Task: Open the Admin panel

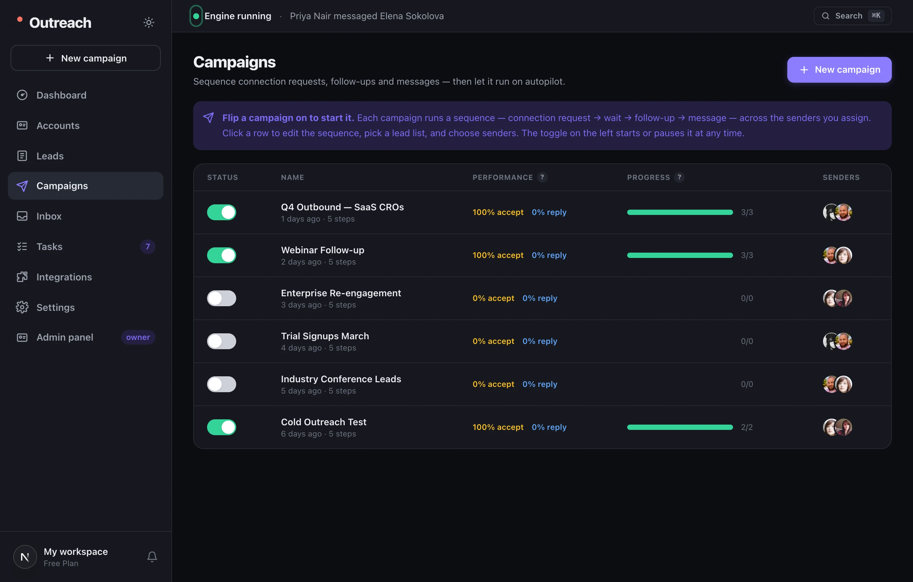Action: click(x=86, y=337)
